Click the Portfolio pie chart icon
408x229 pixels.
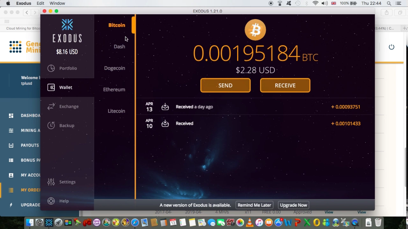(x=51, y=68)
